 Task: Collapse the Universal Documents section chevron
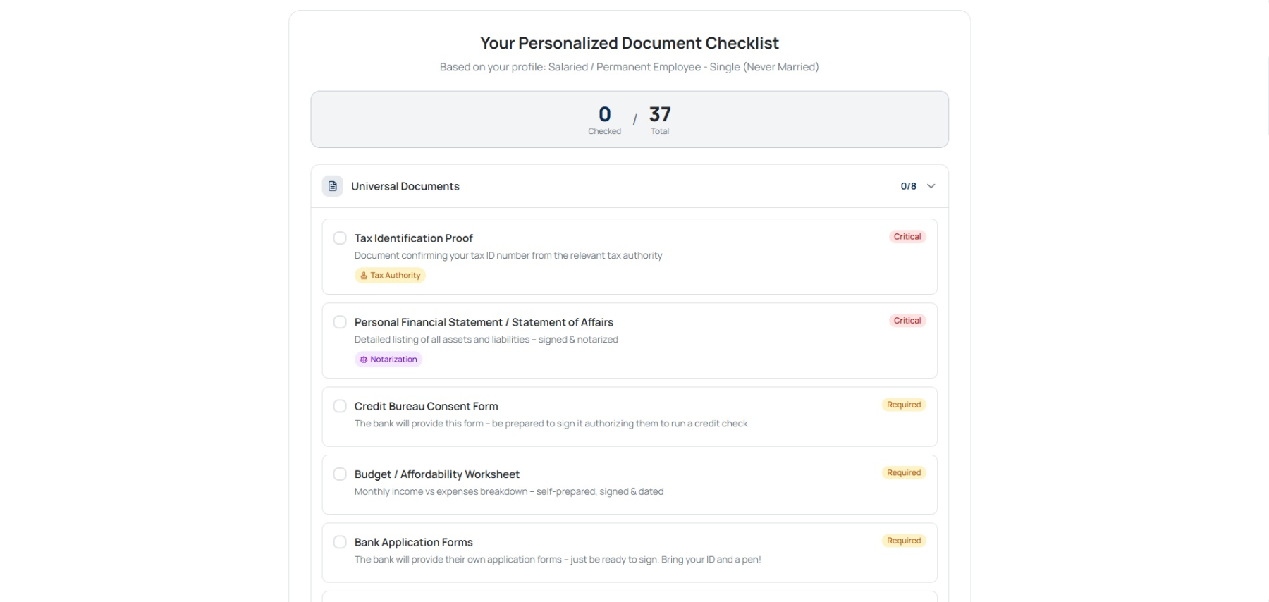931,186
